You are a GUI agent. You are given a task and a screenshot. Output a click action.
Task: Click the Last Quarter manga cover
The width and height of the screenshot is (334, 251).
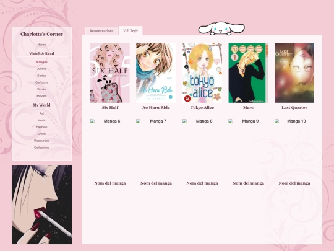294,73
